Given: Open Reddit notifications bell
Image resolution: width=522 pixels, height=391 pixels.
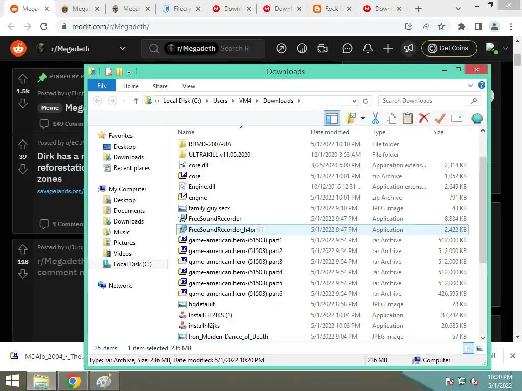Looking at the screenshot, I should (368, 49).
